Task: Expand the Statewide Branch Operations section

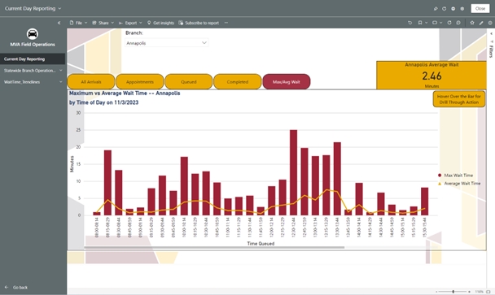Action: point(60,70)
